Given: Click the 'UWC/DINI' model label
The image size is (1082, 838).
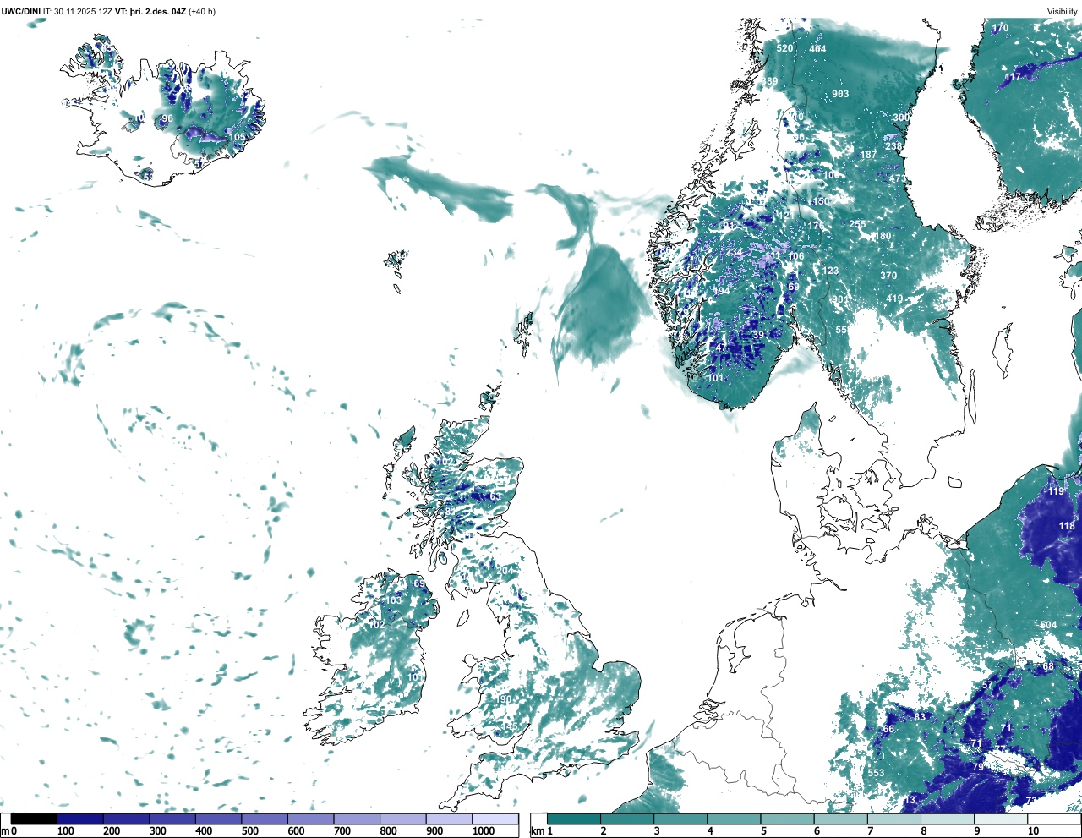Looking at the screenshot, I should pyautogui.click(x=21, y=11).
